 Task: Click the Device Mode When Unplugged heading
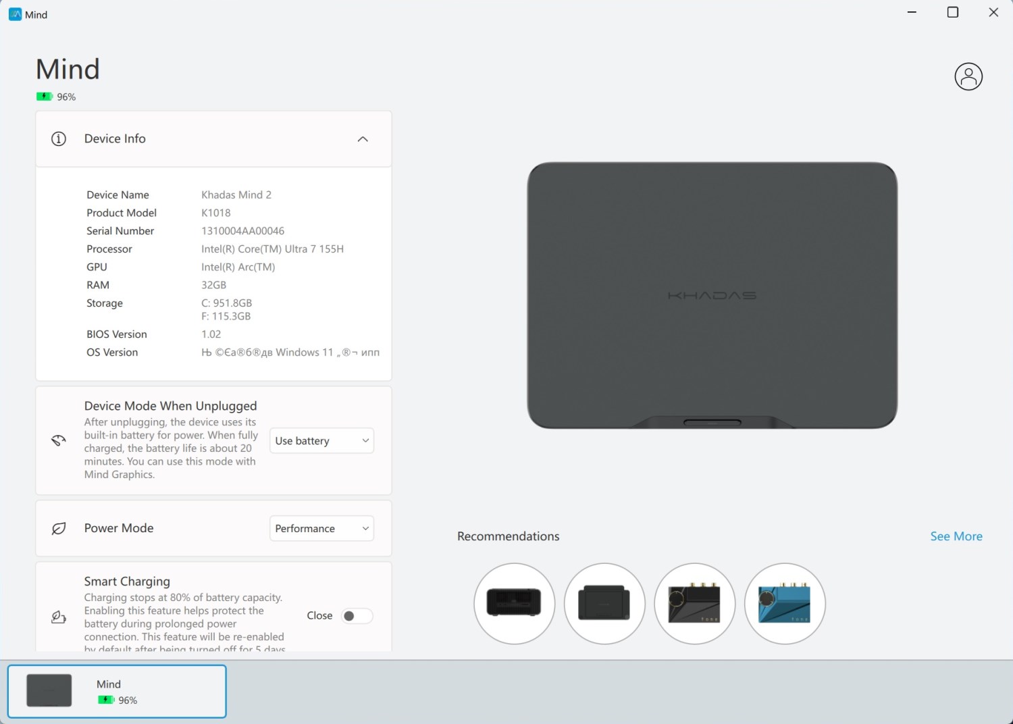pyautogui.click(x=171, y=406)
